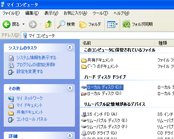The width and height of the screenshot is (174, 139).
Task: Go up one folder level icon
Action: 49,24
